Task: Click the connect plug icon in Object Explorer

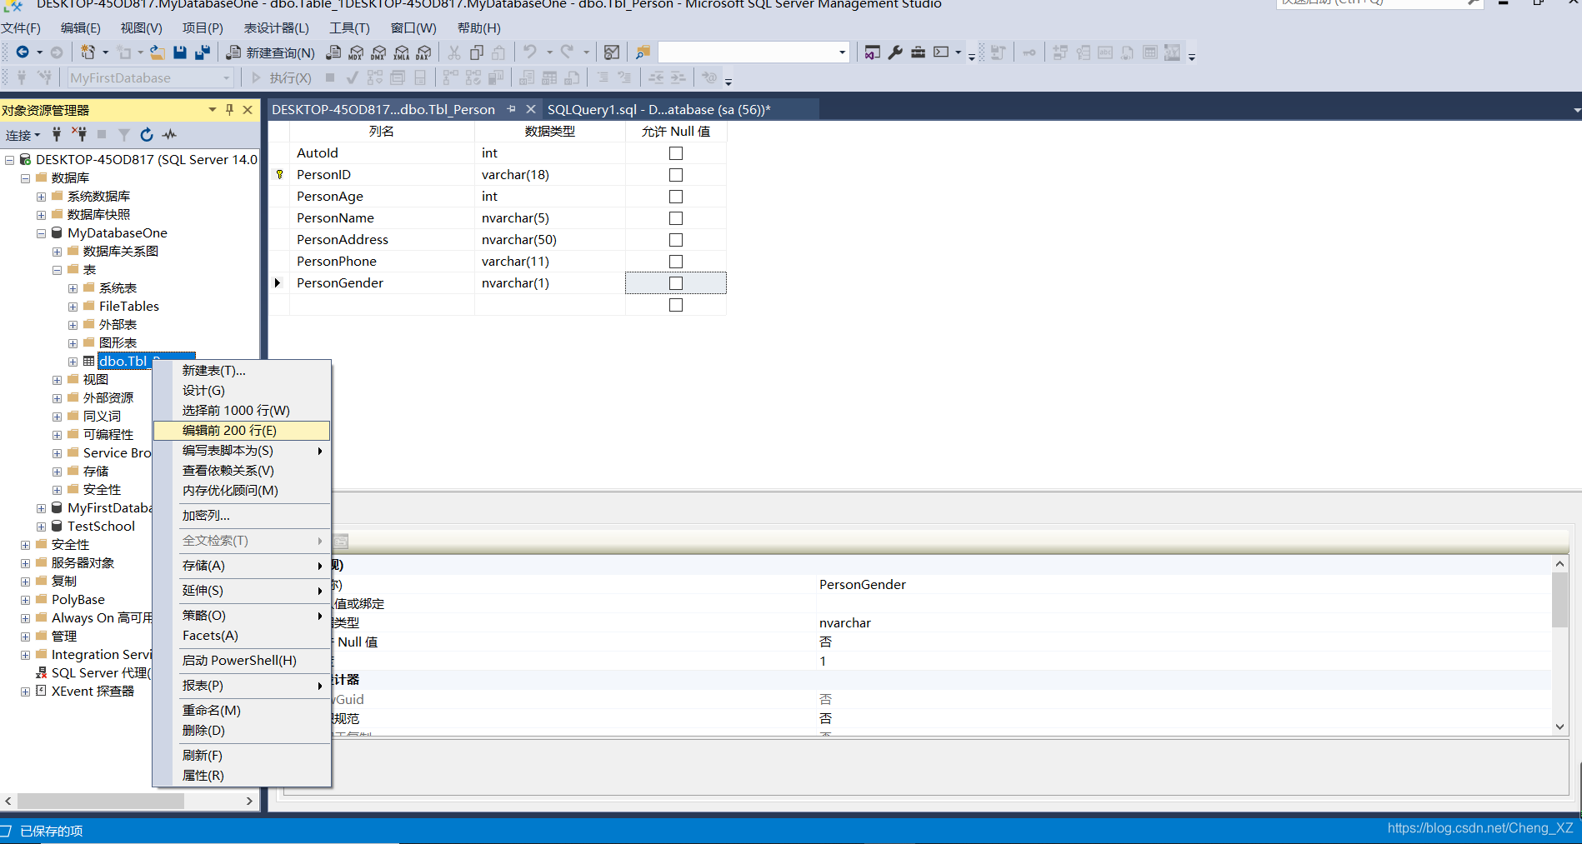Action: (57, 134)
